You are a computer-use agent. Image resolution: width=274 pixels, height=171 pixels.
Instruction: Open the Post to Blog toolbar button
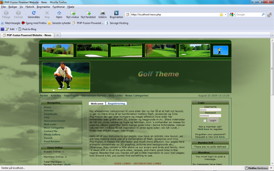click(27, 29)
